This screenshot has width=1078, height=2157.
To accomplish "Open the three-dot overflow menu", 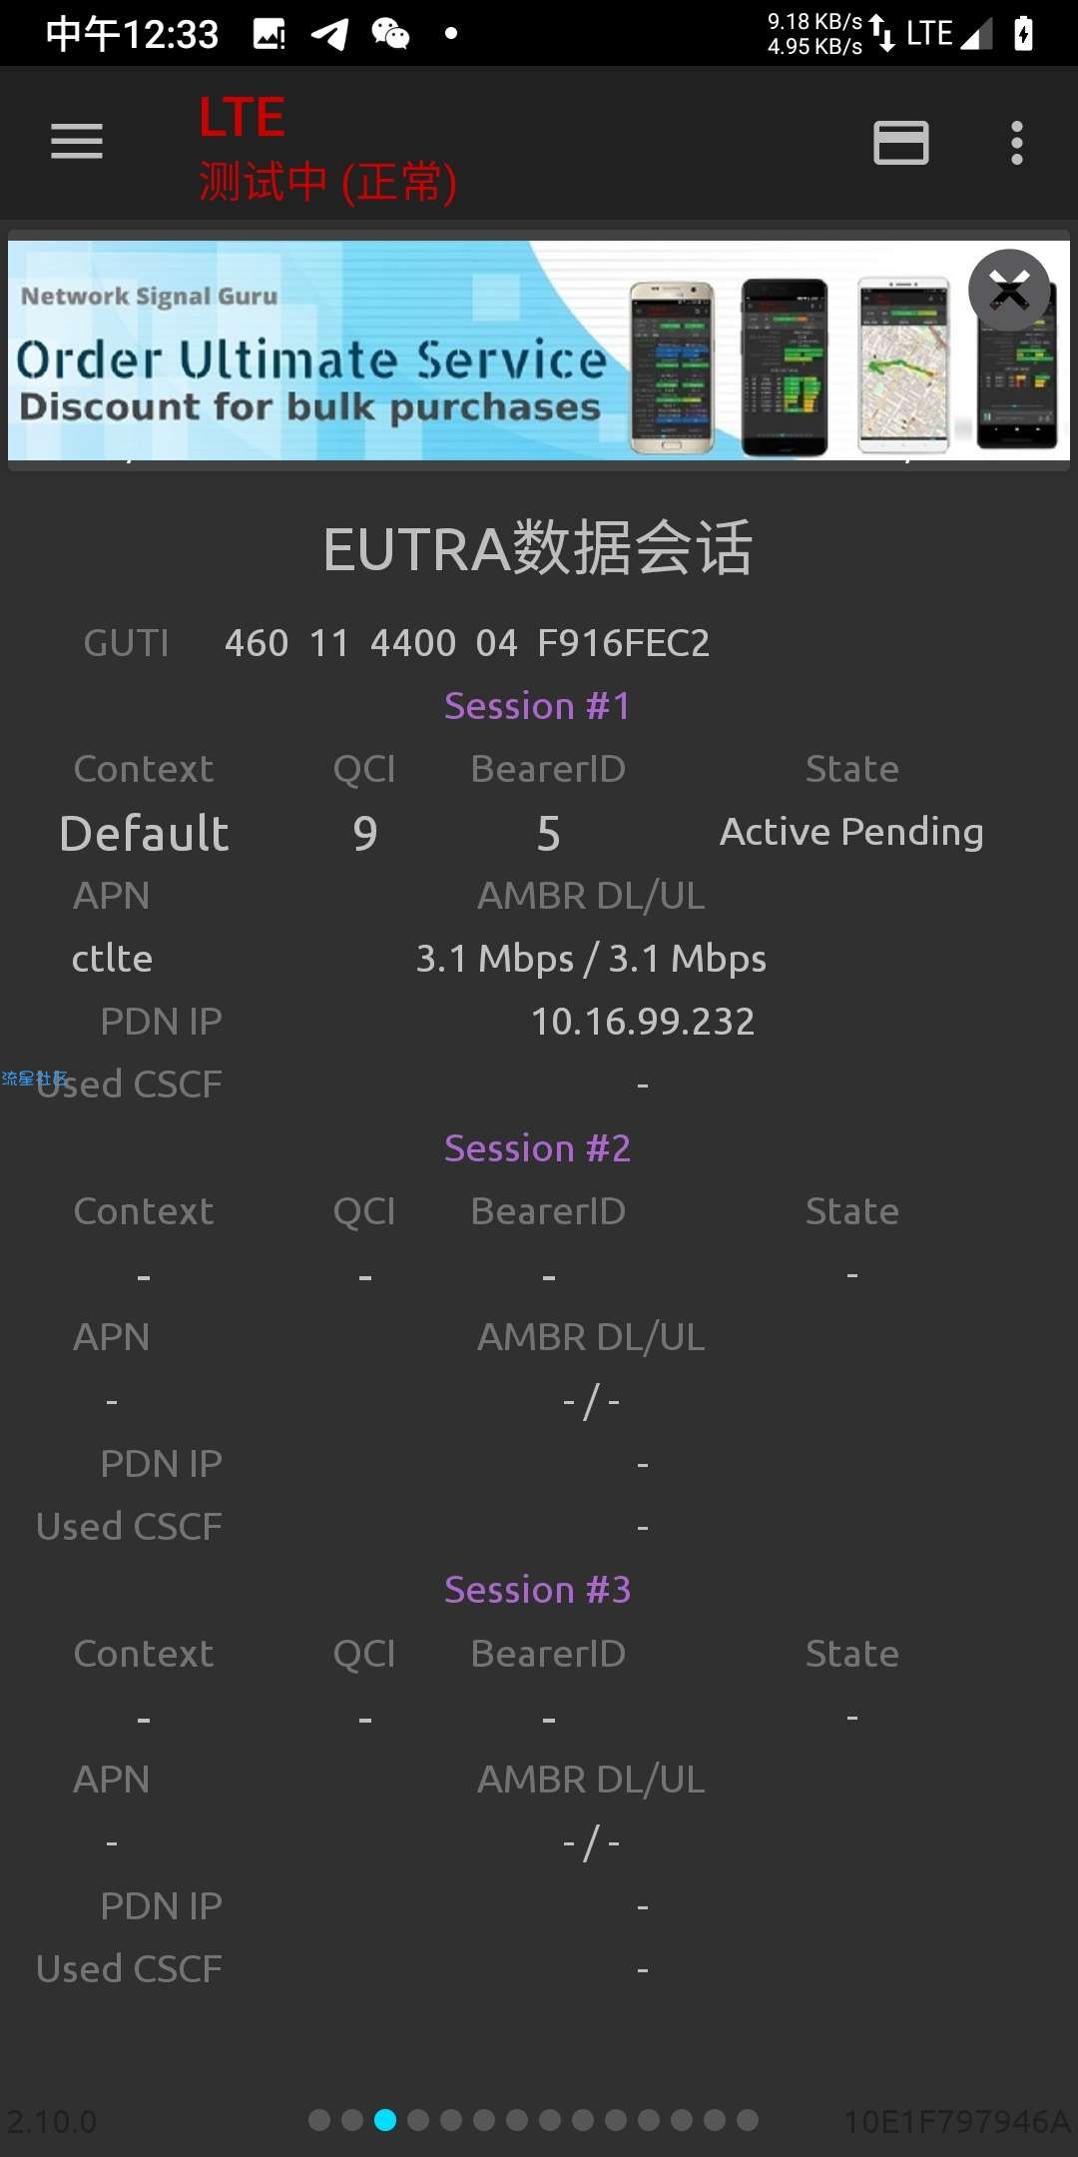I will (x=1016, y=143).
